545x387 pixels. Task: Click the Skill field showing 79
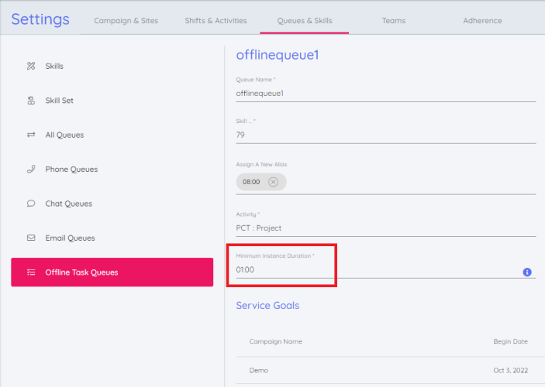tap(385, 135)
